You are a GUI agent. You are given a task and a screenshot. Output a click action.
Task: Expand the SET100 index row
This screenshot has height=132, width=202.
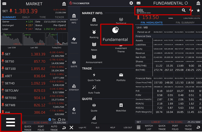tap(66, 69)
